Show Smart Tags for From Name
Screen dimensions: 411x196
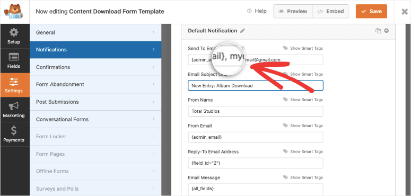tap(307, 100)
